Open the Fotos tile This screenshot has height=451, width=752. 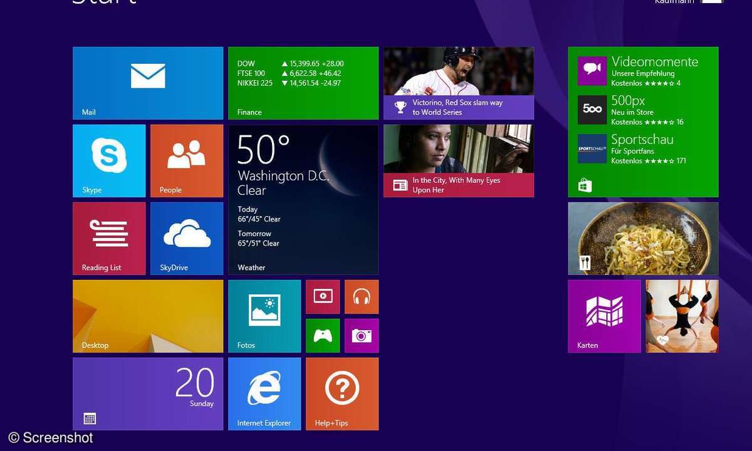pyautogui.click(x=264, y=316)
